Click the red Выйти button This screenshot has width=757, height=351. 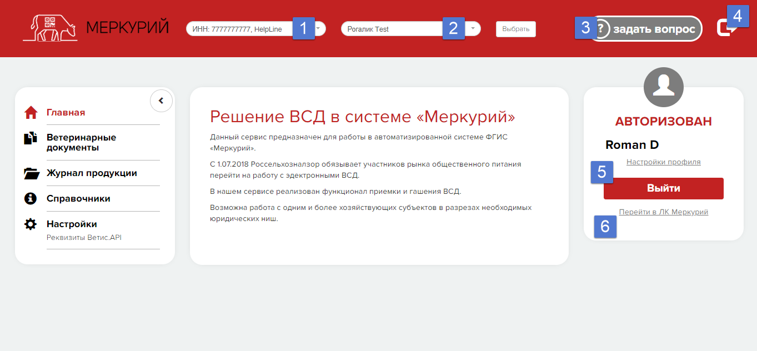pyautogui.click(x=664, y=188)
